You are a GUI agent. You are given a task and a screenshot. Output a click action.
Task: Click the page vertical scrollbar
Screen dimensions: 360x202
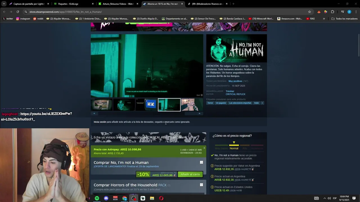pyautogui.click(x=358, y=45)
